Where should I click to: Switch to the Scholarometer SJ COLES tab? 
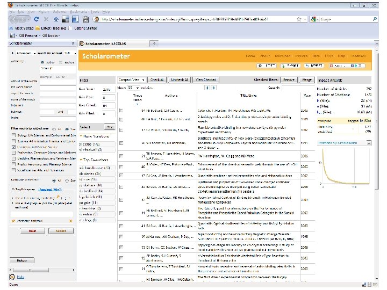pyautogui.click(x=113, y=44)
